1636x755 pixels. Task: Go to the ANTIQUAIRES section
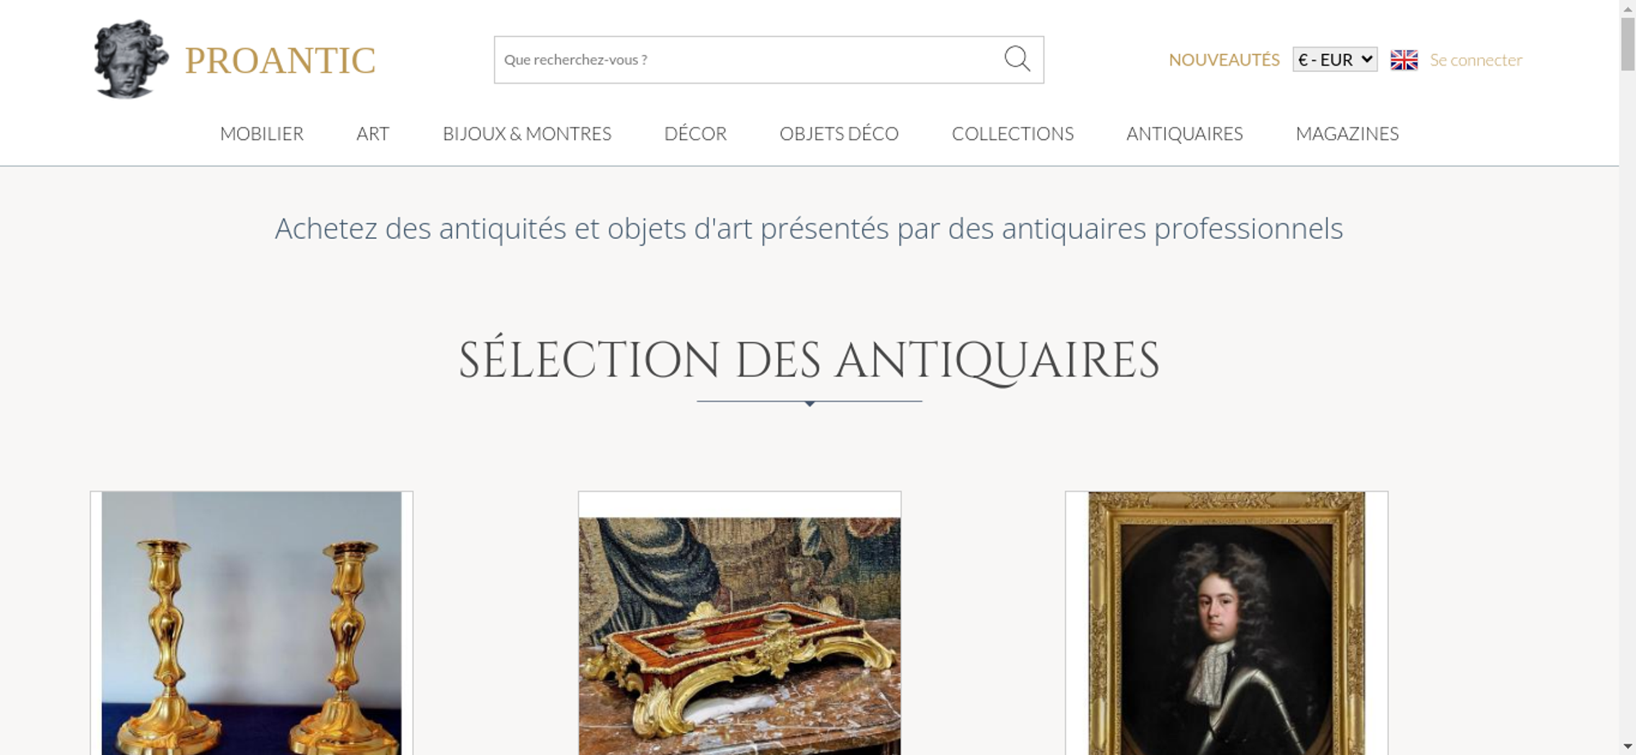point(1184,133)
